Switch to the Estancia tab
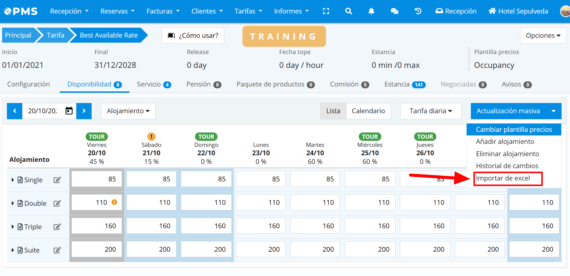The height and width of the screenshot is (276, 570). (404, 84)
